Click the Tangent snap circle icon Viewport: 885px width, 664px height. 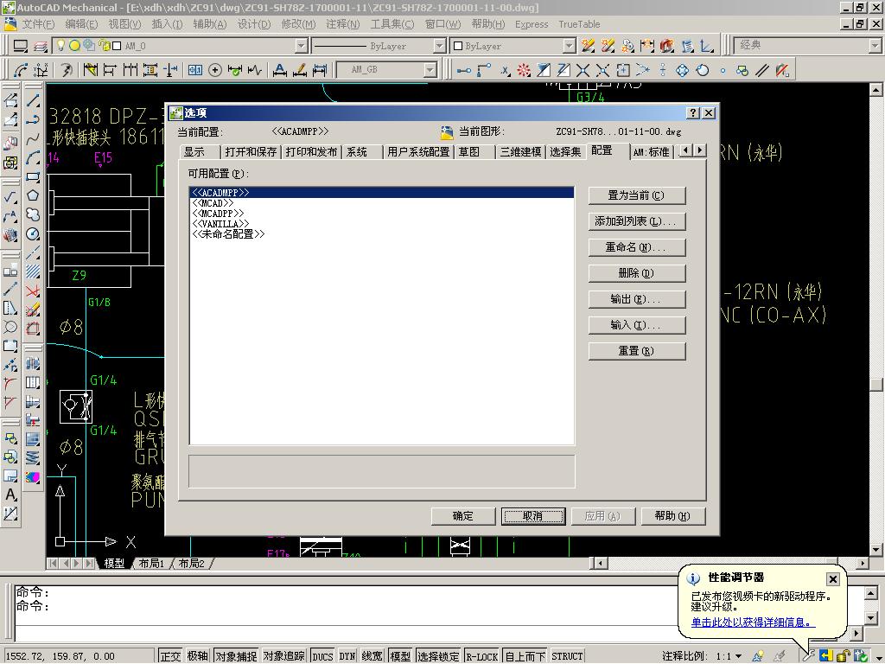[702, 70]
